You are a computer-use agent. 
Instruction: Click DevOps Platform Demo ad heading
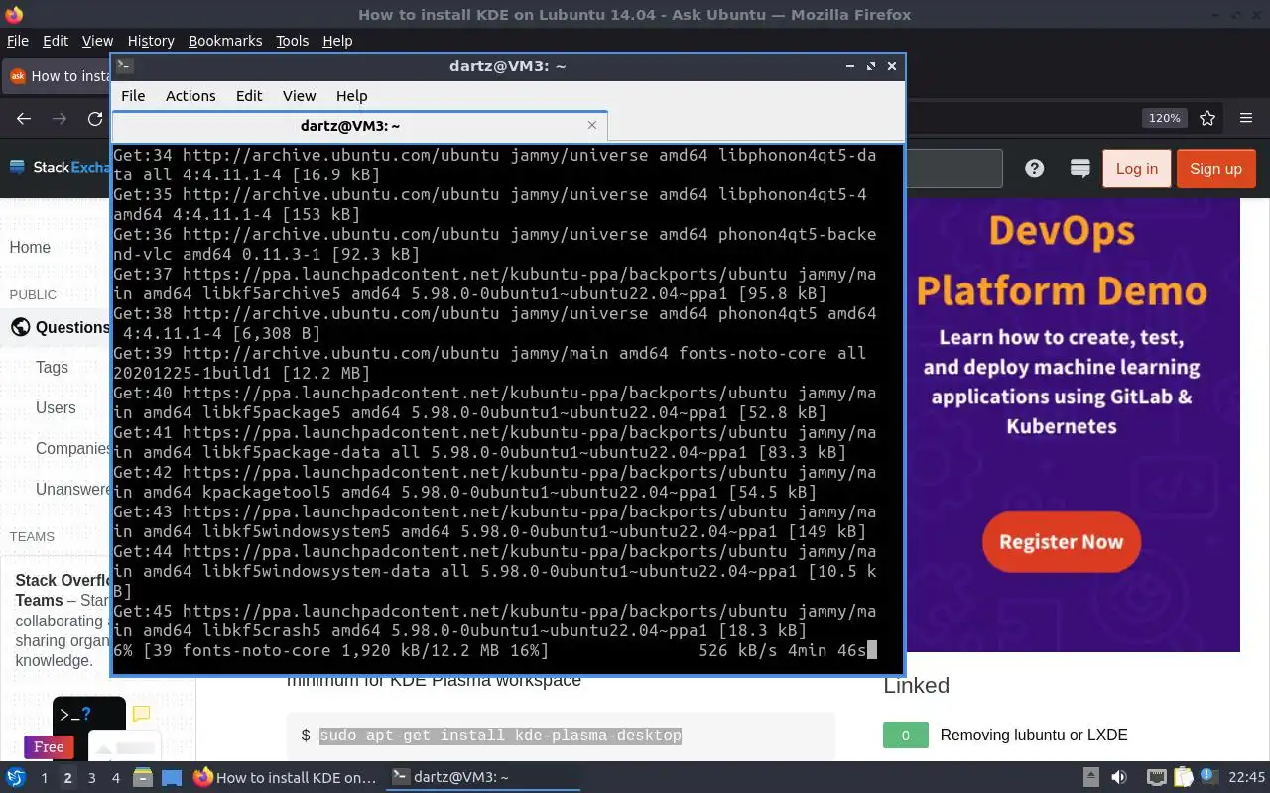[x=1062, y=261]
